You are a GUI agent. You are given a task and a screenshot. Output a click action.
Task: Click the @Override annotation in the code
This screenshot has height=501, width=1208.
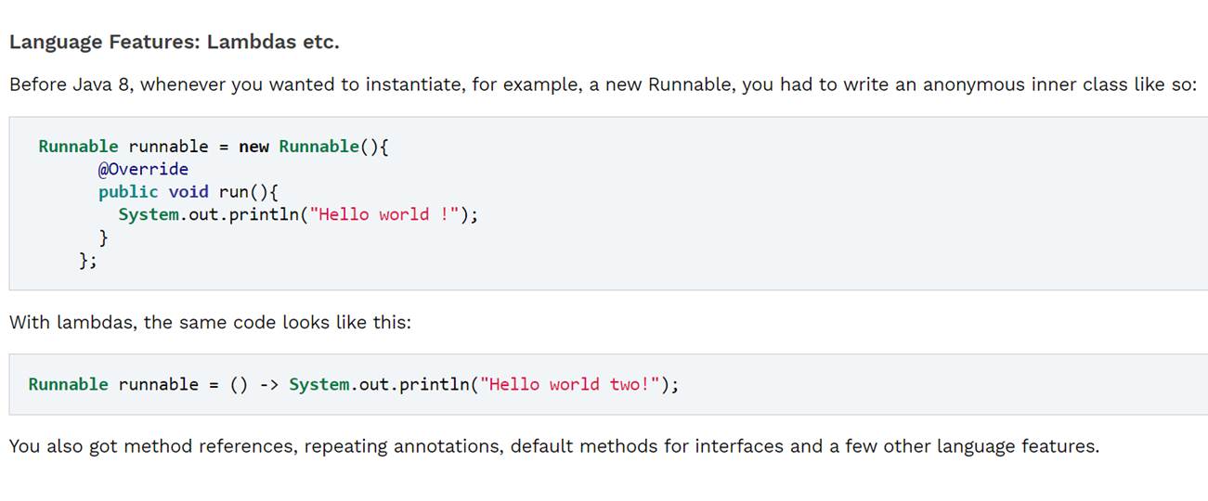click(x=143, y=169)
